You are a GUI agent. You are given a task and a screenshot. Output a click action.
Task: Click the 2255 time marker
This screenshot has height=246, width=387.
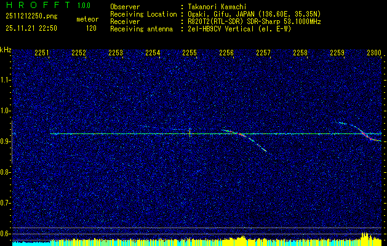coord(190,52)
